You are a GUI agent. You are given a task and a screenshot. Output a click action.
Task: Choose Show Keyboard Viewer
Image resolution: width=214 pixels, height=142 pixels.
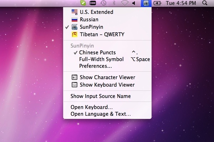click(x=107, y=84)
